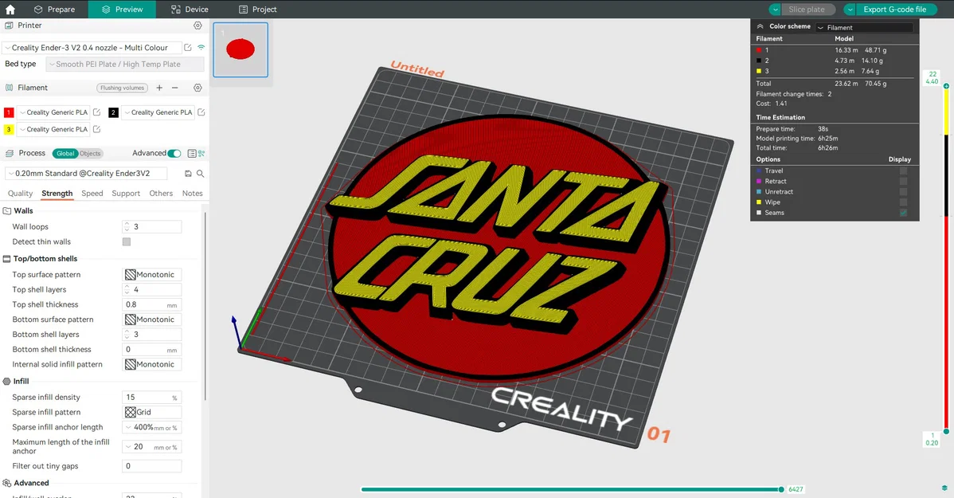Select Global process scope

tap(65, 154)
